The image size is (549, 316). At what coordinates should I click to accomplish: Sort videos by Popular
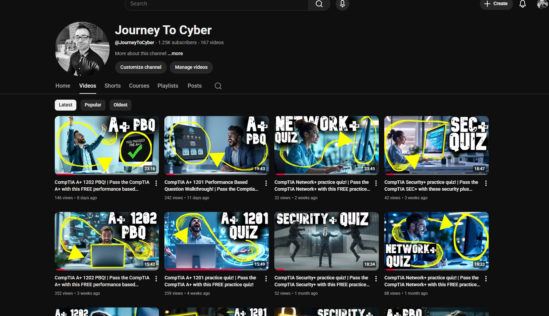(x=93, y=105)
